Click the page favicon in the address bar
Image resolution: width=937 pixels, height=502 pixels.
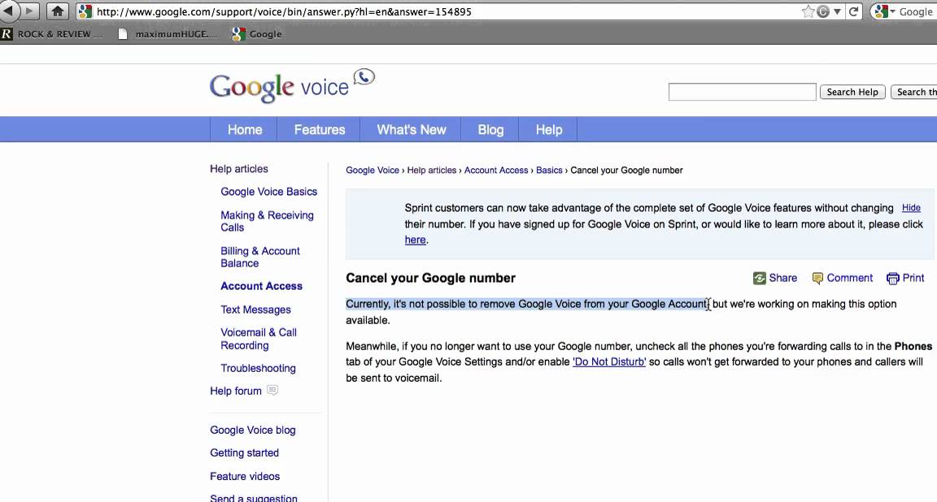[x=85, y=11]
